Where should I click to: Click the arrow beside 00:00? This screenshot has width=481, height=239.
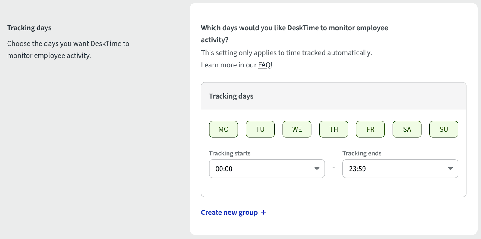pyautogui.click(x=317, y=169)
